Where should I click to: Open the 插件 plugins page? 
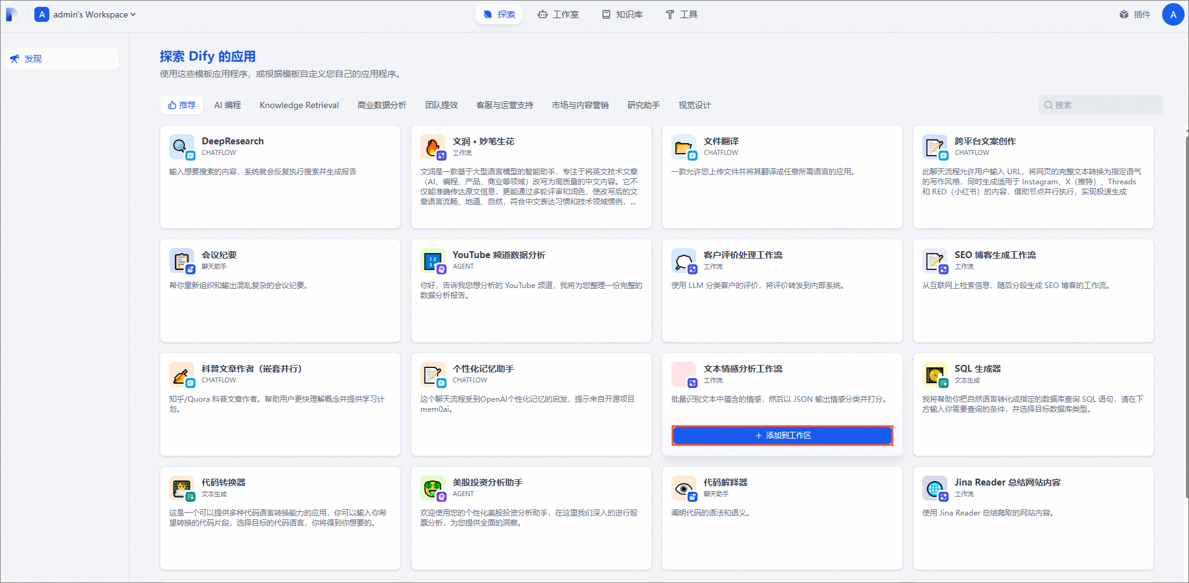pyautogui.click(x=1135, y=14)
